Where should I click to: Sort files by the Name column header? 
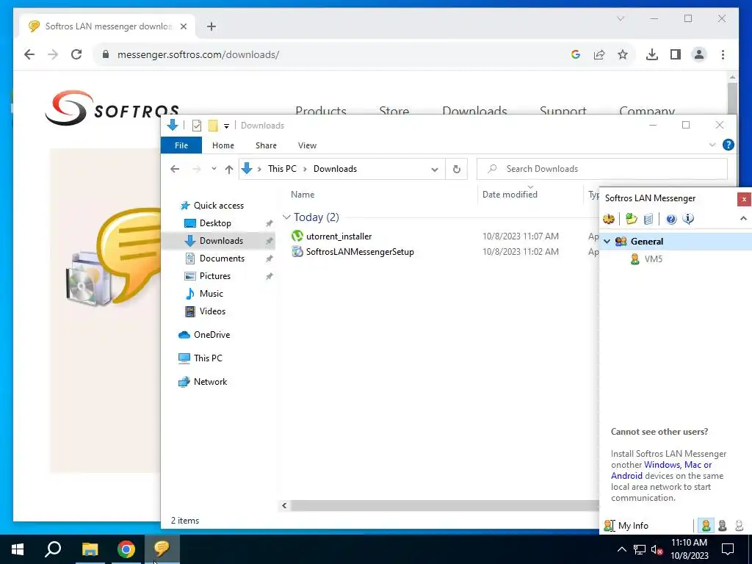coord(303,194)
